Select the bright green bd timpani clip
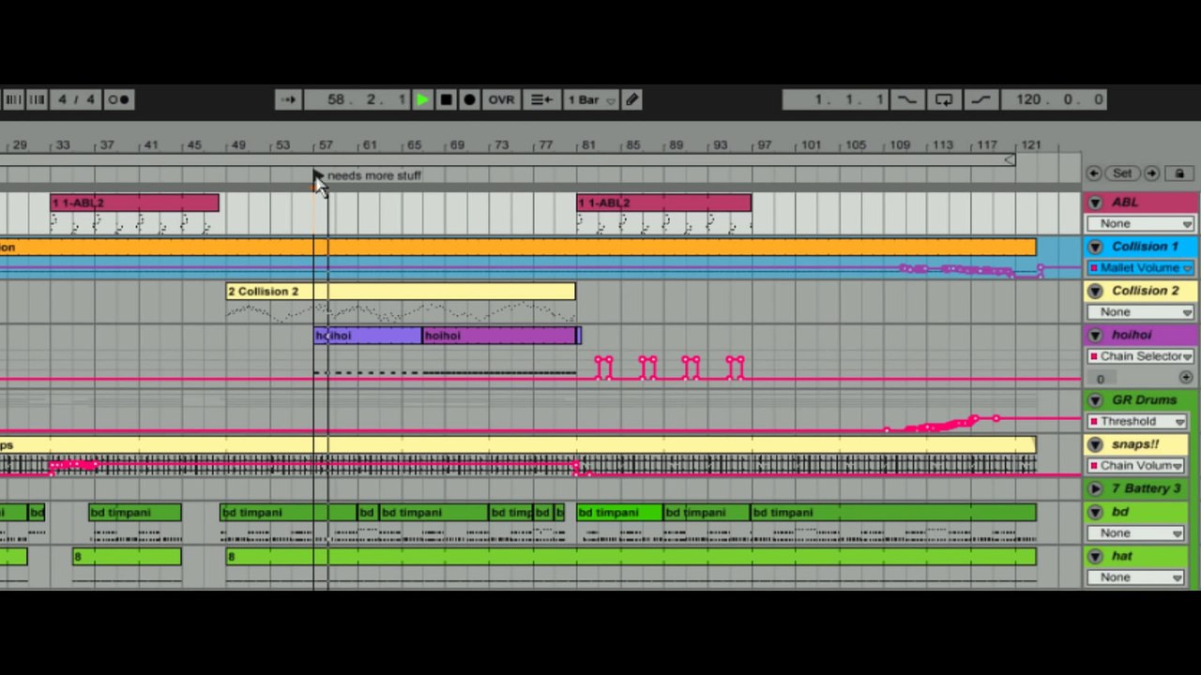 pyautogui.click(x=619, y=512)
